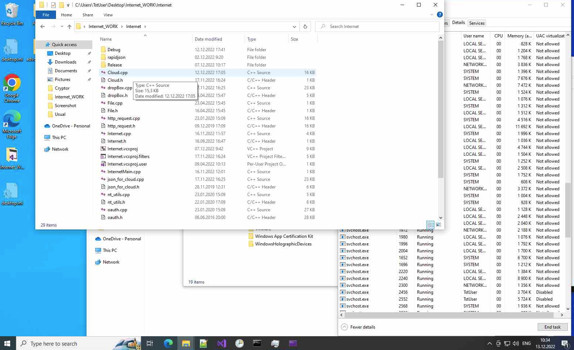Click the Task View taskbar icon
The height and width of the screenshot is (350, 574).
click(149, 343)
